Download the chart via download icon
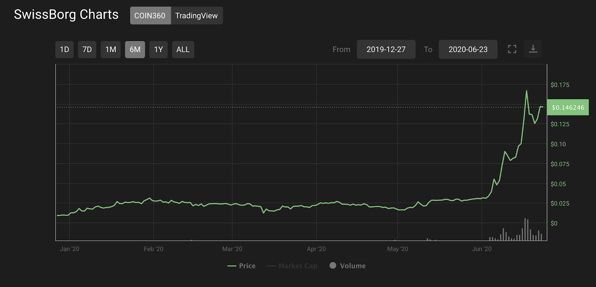596x287 pixels. point(533,49)
